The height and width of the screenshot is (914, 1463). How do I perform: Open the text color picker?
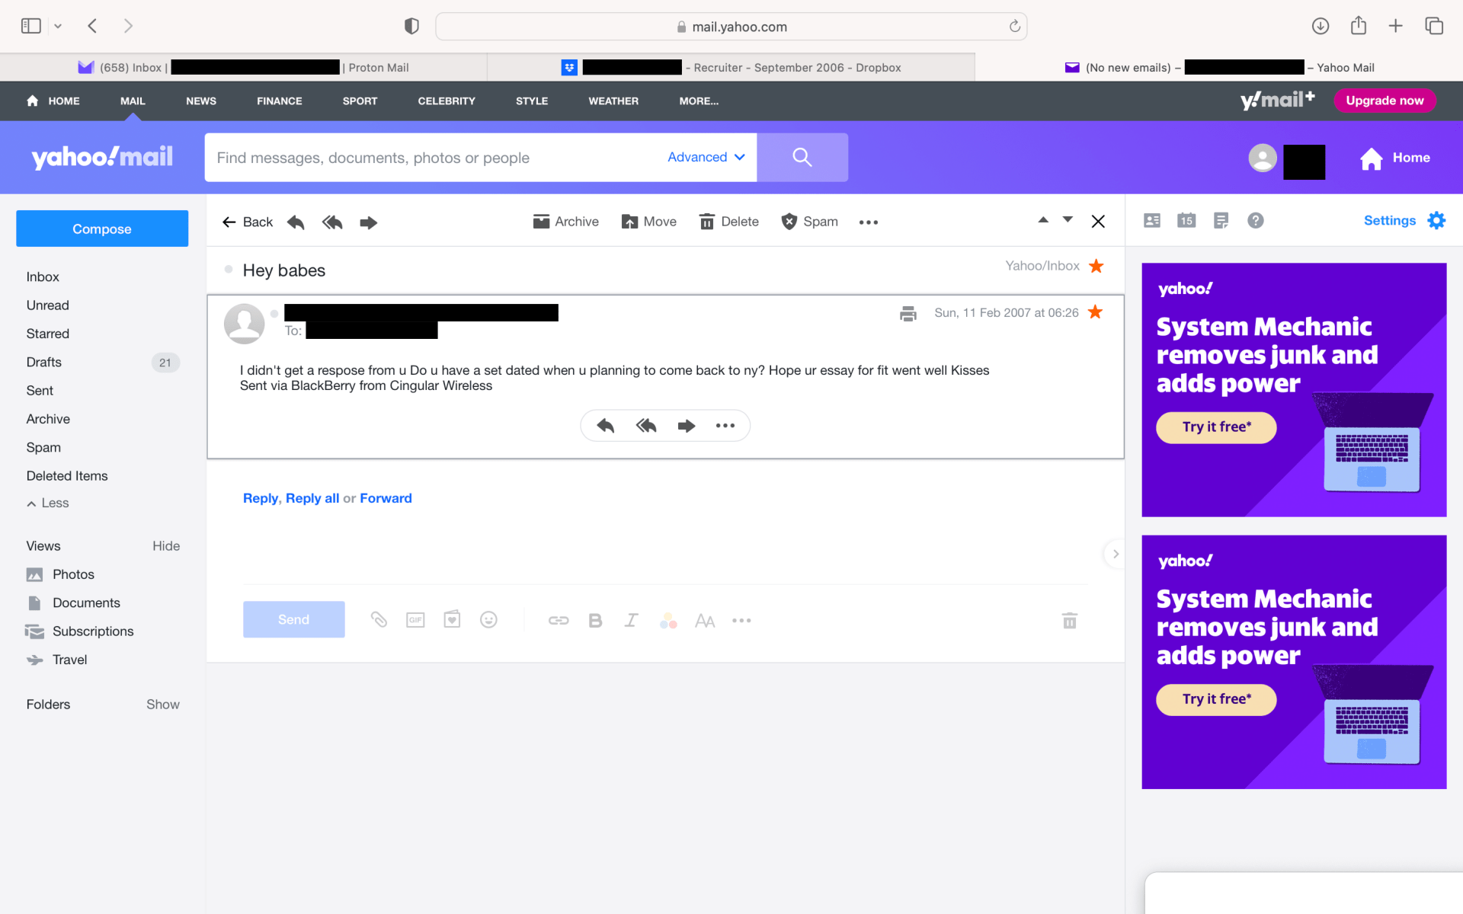tap(668, 621)
